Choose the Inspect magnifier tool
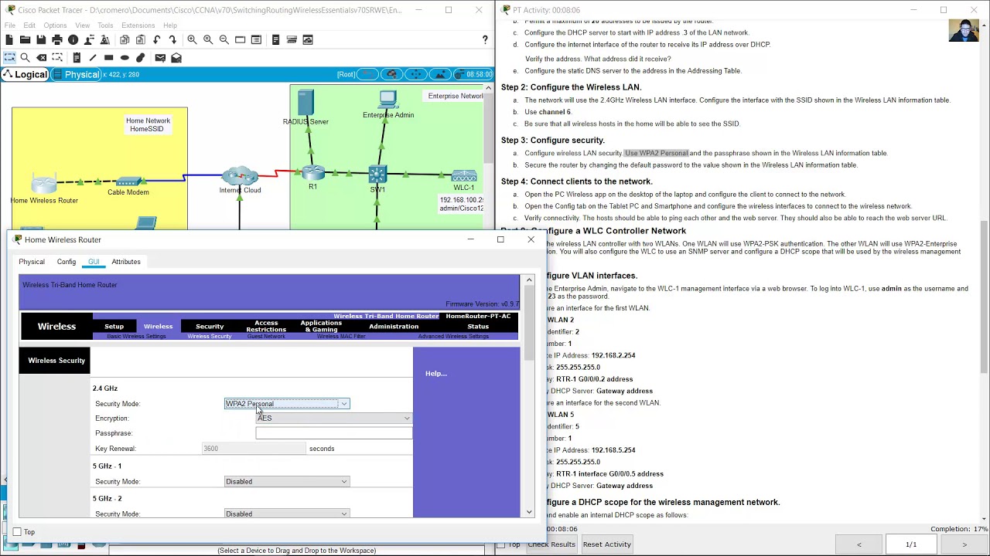The width and height of the screenshot is (990, 556). tap(26, 57)
